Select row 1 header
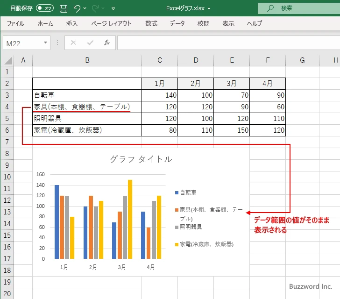This screenshot has width=340, height=299. [7, 72]
